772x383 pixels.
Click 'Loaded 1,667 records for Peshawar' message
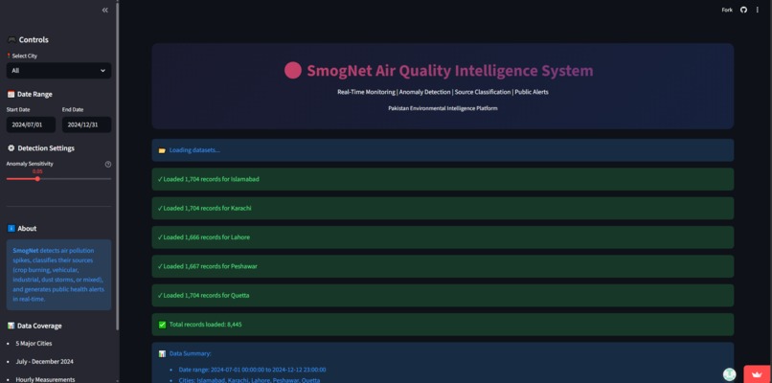[443, 266]
